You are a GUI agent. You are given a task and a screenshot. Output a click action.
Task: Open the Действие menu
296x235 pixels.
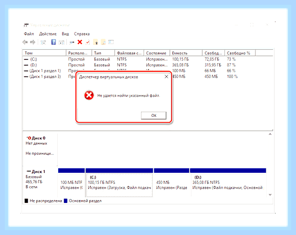click(48, 34)
